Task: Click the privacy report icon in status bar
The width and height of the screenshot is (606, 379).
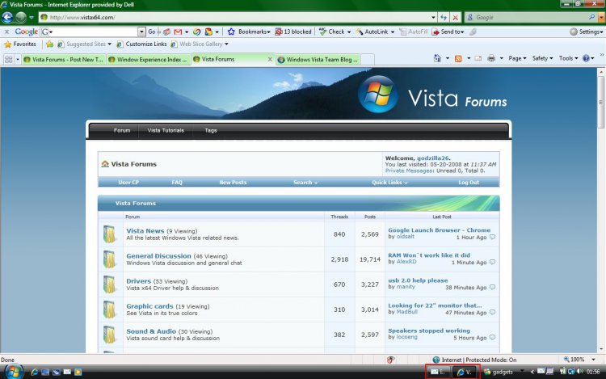Action: 391,360
